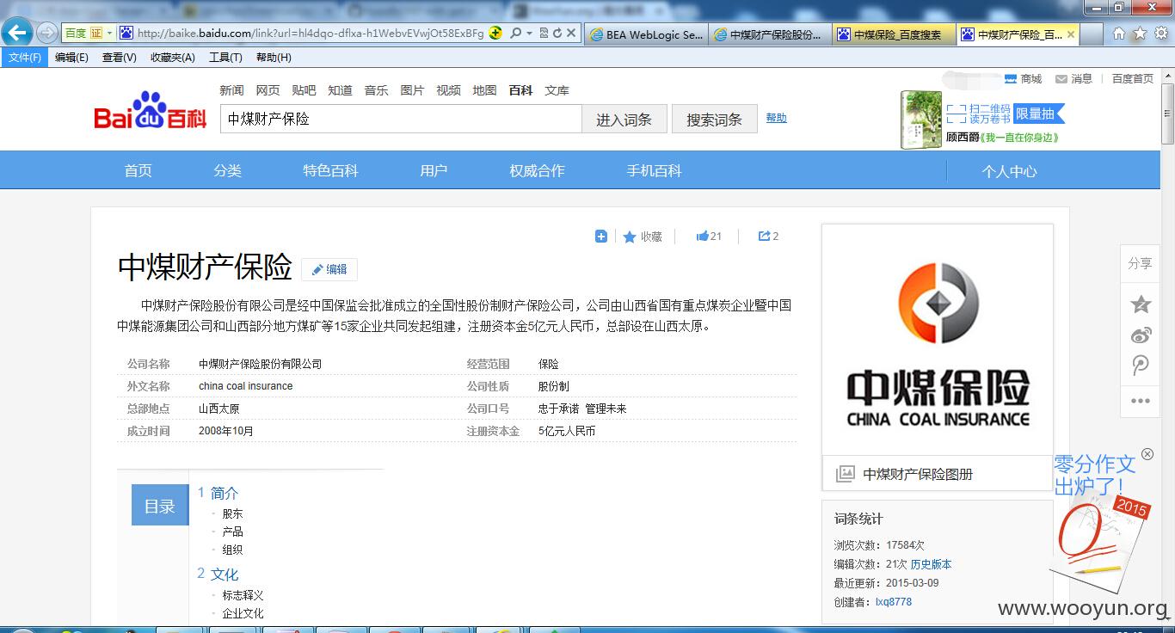1175x633 pixels.
Task: Select 用户 in blue navigation bar
Action: (x=434, y=170)
